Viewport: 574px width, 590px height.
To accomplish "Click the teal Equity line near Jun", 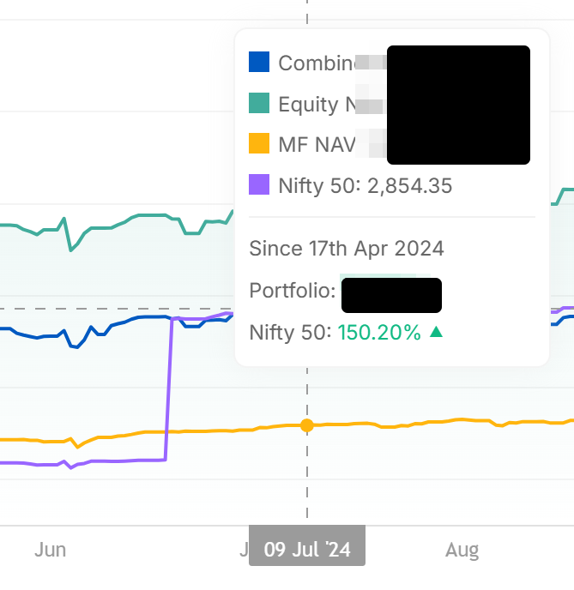I will pyautogui.click(x=51, y=229).
